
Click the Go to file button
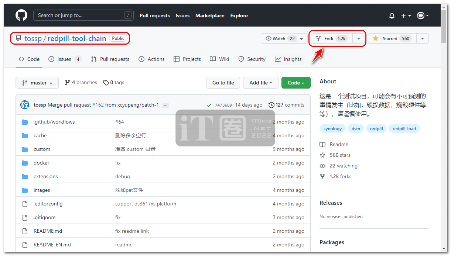[x=223, y=83]
